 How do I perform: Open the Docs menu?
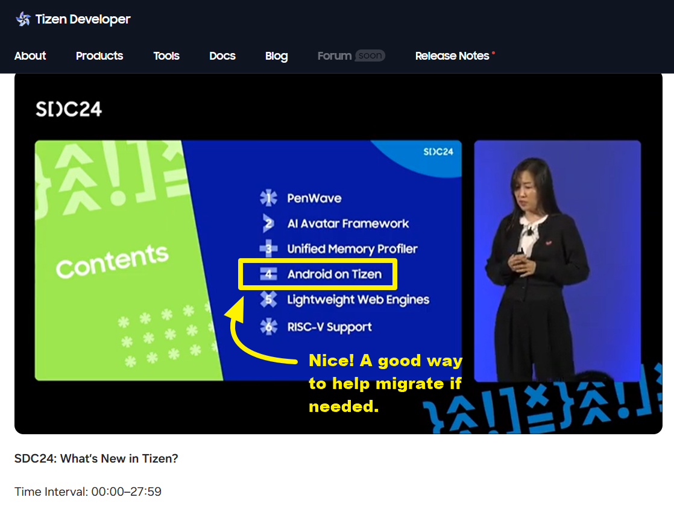(x=222, y=55)
